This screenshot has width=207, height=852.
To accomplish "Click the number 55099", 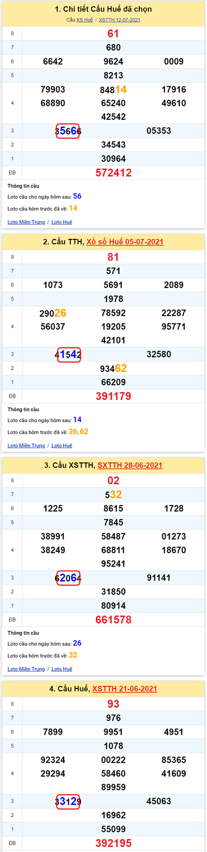I will (x=113, y=829).
